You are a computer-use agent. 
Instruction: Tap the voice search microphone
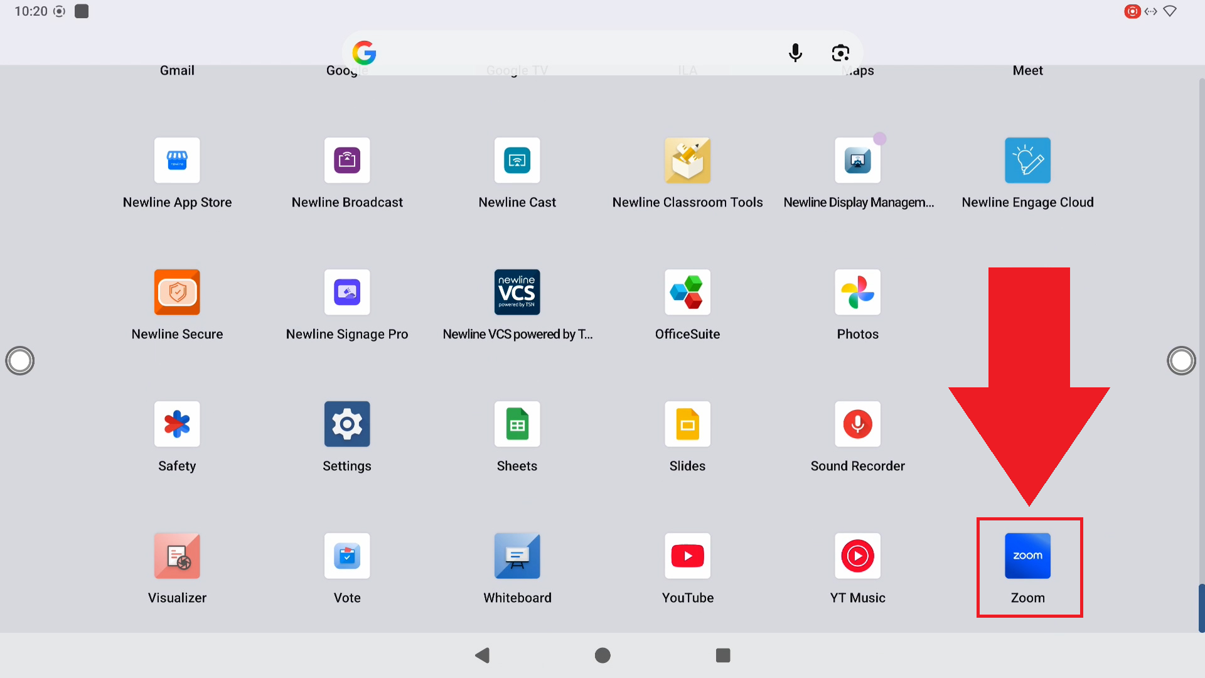point(795,53)
